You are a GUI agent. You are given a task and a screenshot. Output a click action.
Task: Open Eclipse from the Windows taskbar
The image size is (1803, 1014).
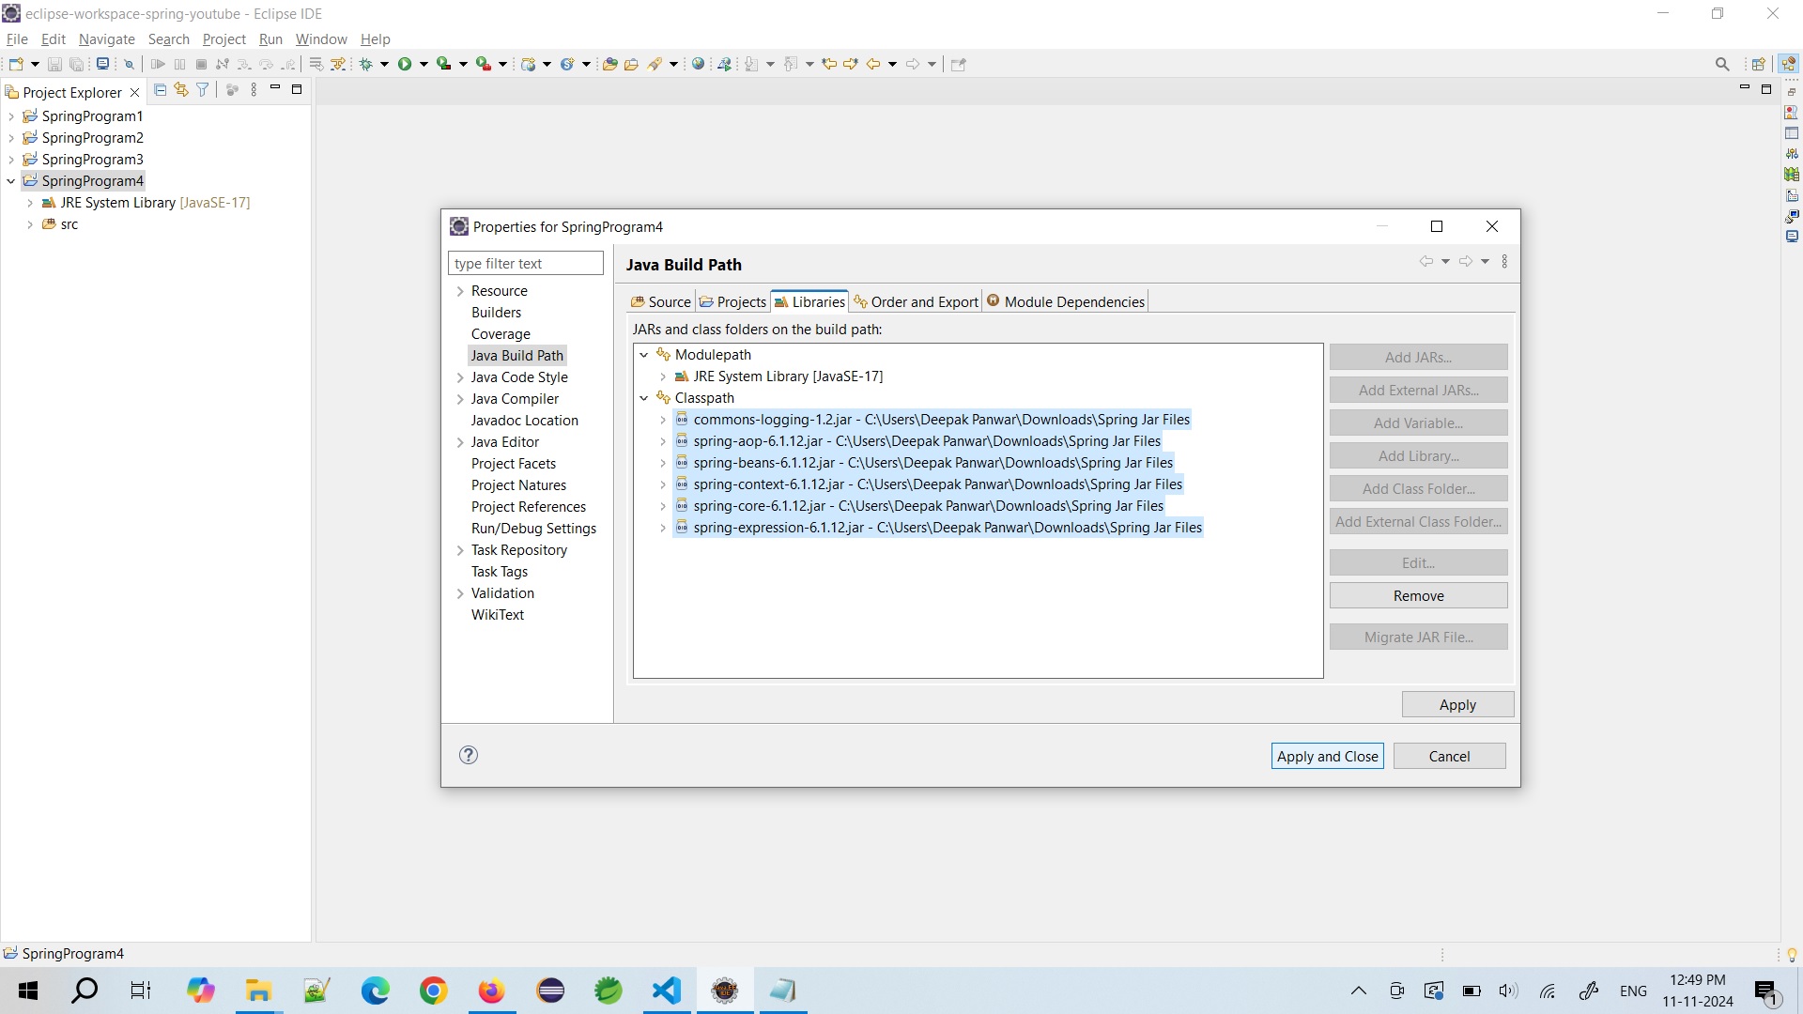click(x=551, y=991)
